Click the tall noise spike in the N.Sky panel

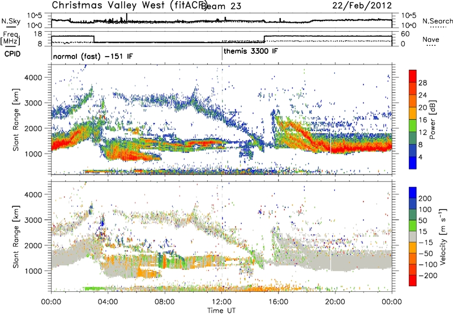pyautogui.click(x=126, y=17)
